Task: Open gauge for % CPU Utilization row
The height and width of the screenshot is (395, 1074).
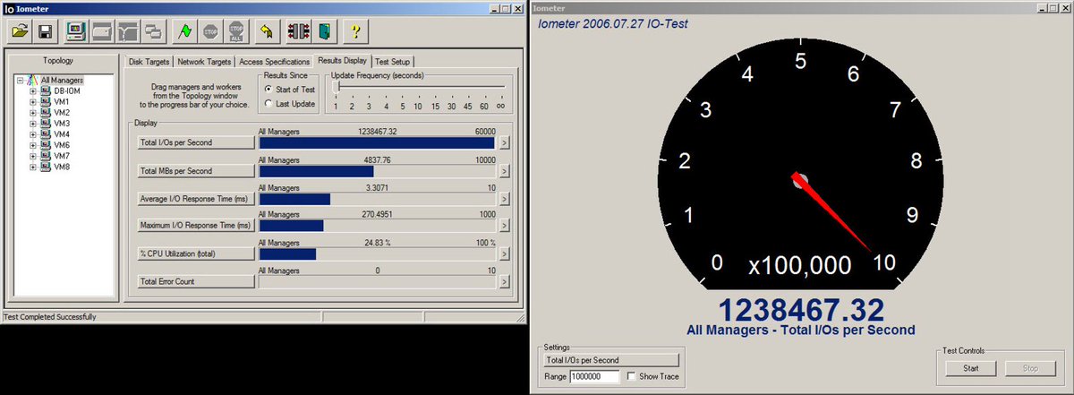Action: pos(504,254)
